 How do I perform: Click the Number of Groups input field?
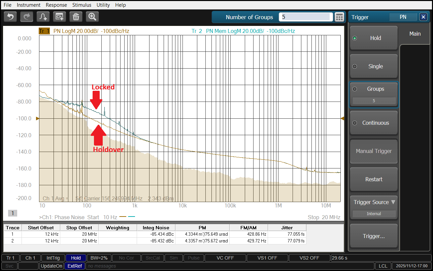[x=305, y=17]
